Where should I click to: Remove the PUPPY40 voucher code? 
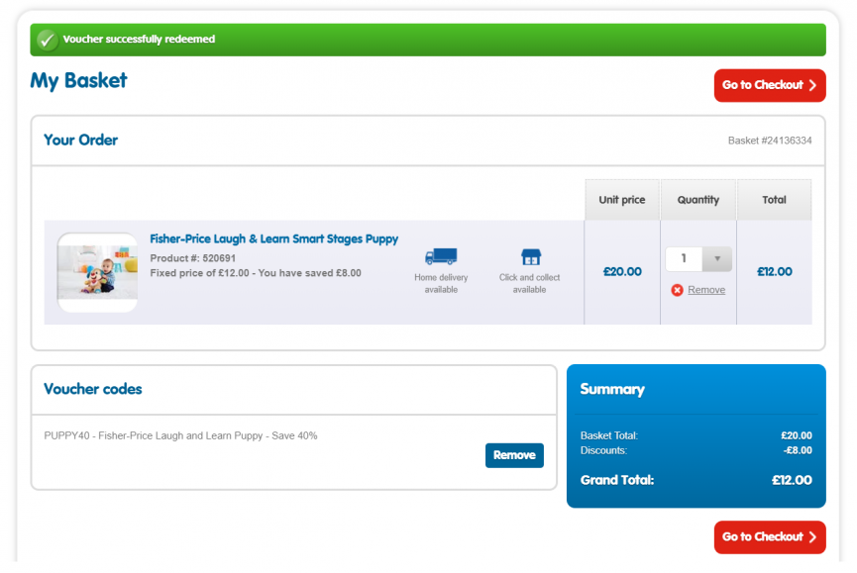514,455
